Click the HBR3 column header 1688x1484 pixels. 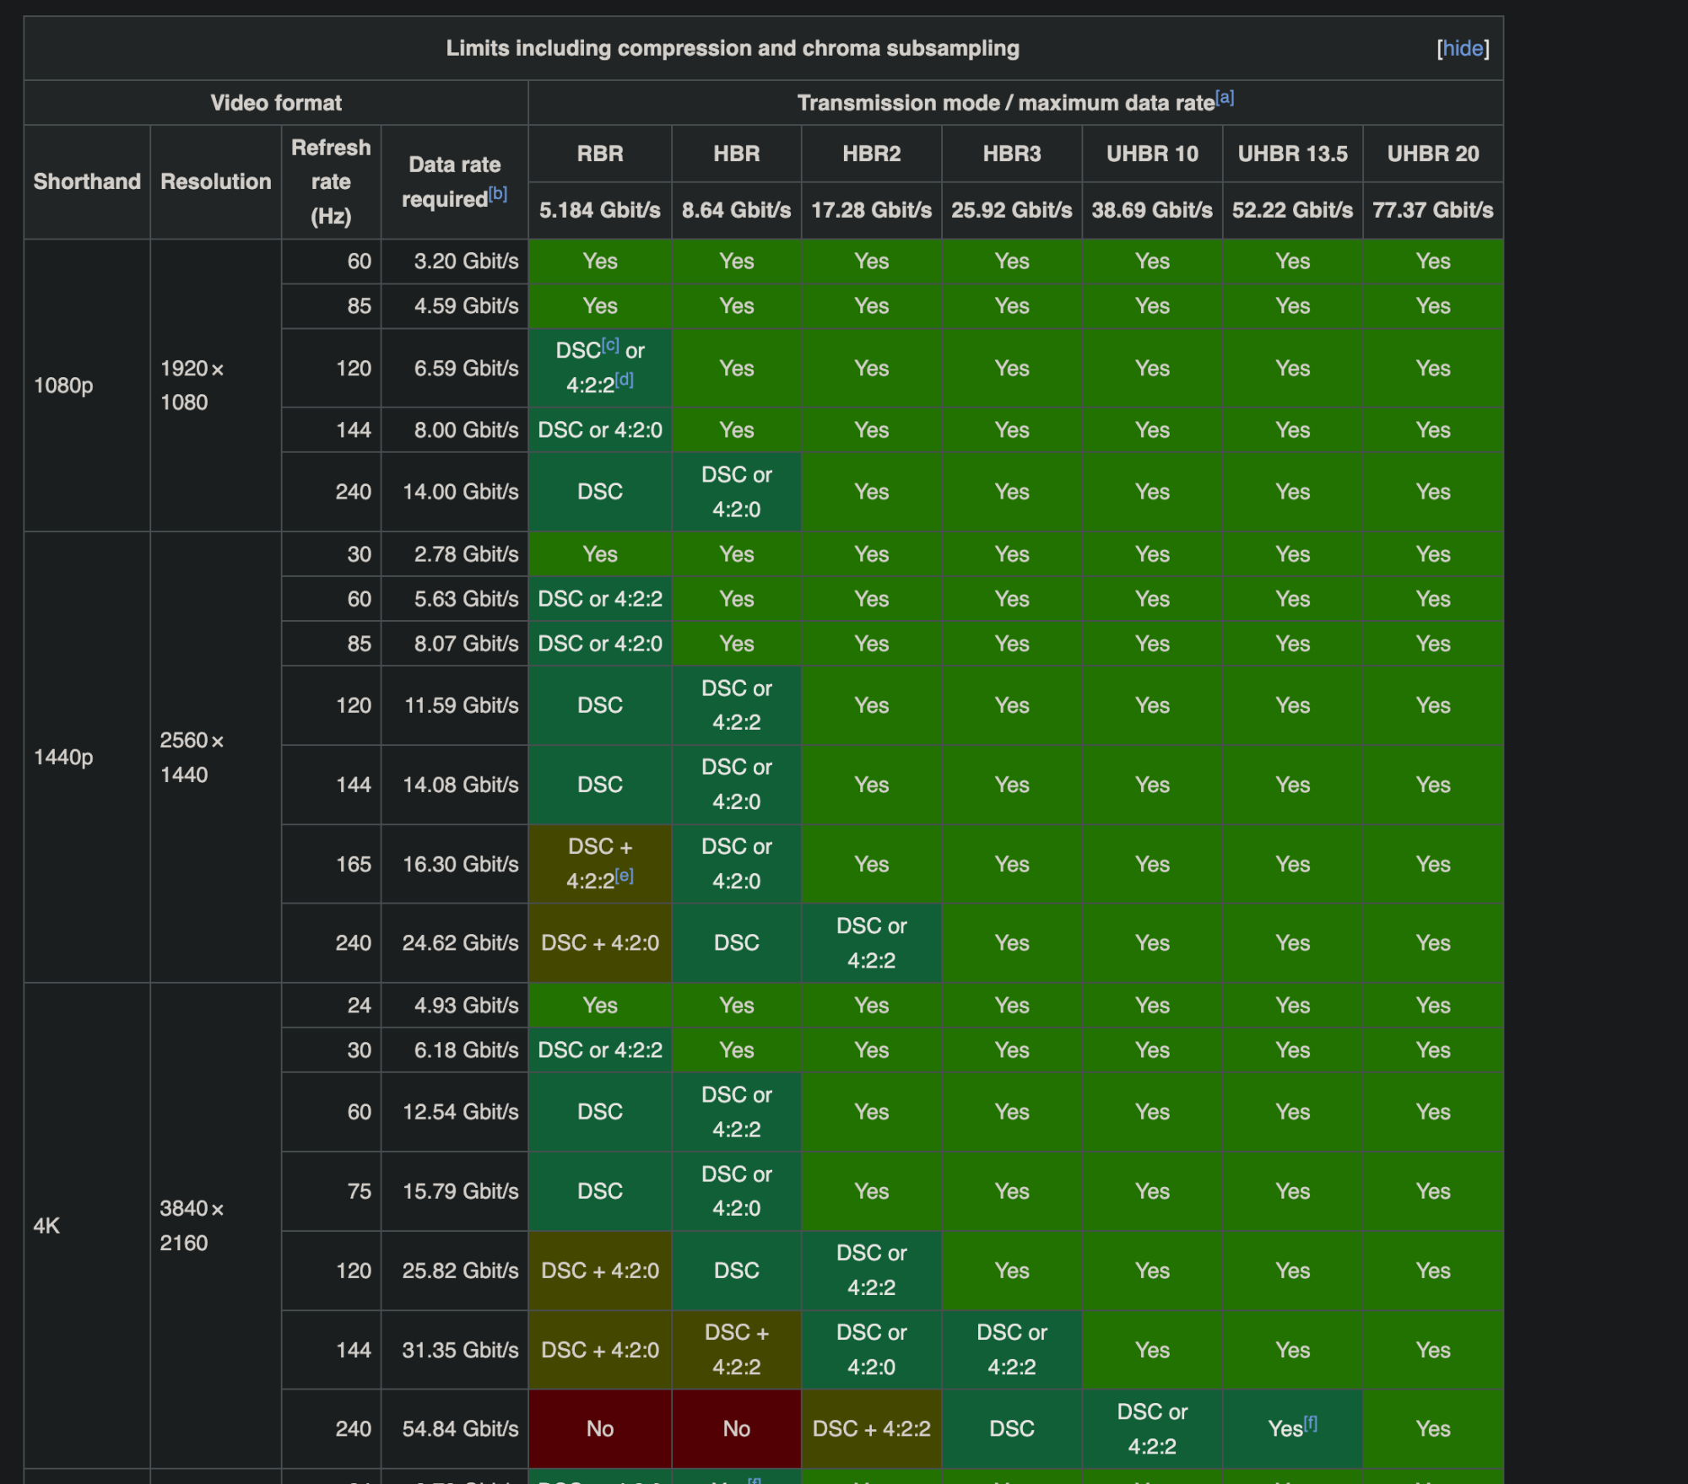1012,154
